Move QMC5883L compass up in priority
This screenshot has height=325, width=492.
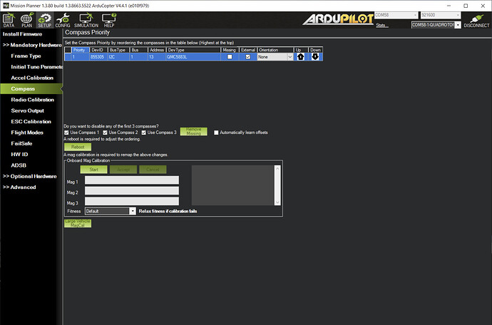(x=300, y=57)
